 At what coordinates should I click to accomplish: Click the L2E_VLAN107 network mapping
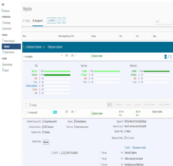pos(70,153)
